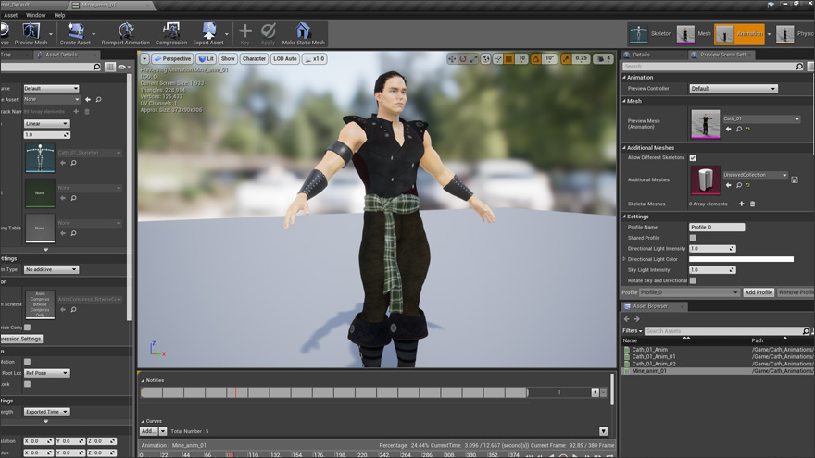Click the Add Profile button
The width and height of the screenshot is (815, 458).
click(x=759, y=292)
